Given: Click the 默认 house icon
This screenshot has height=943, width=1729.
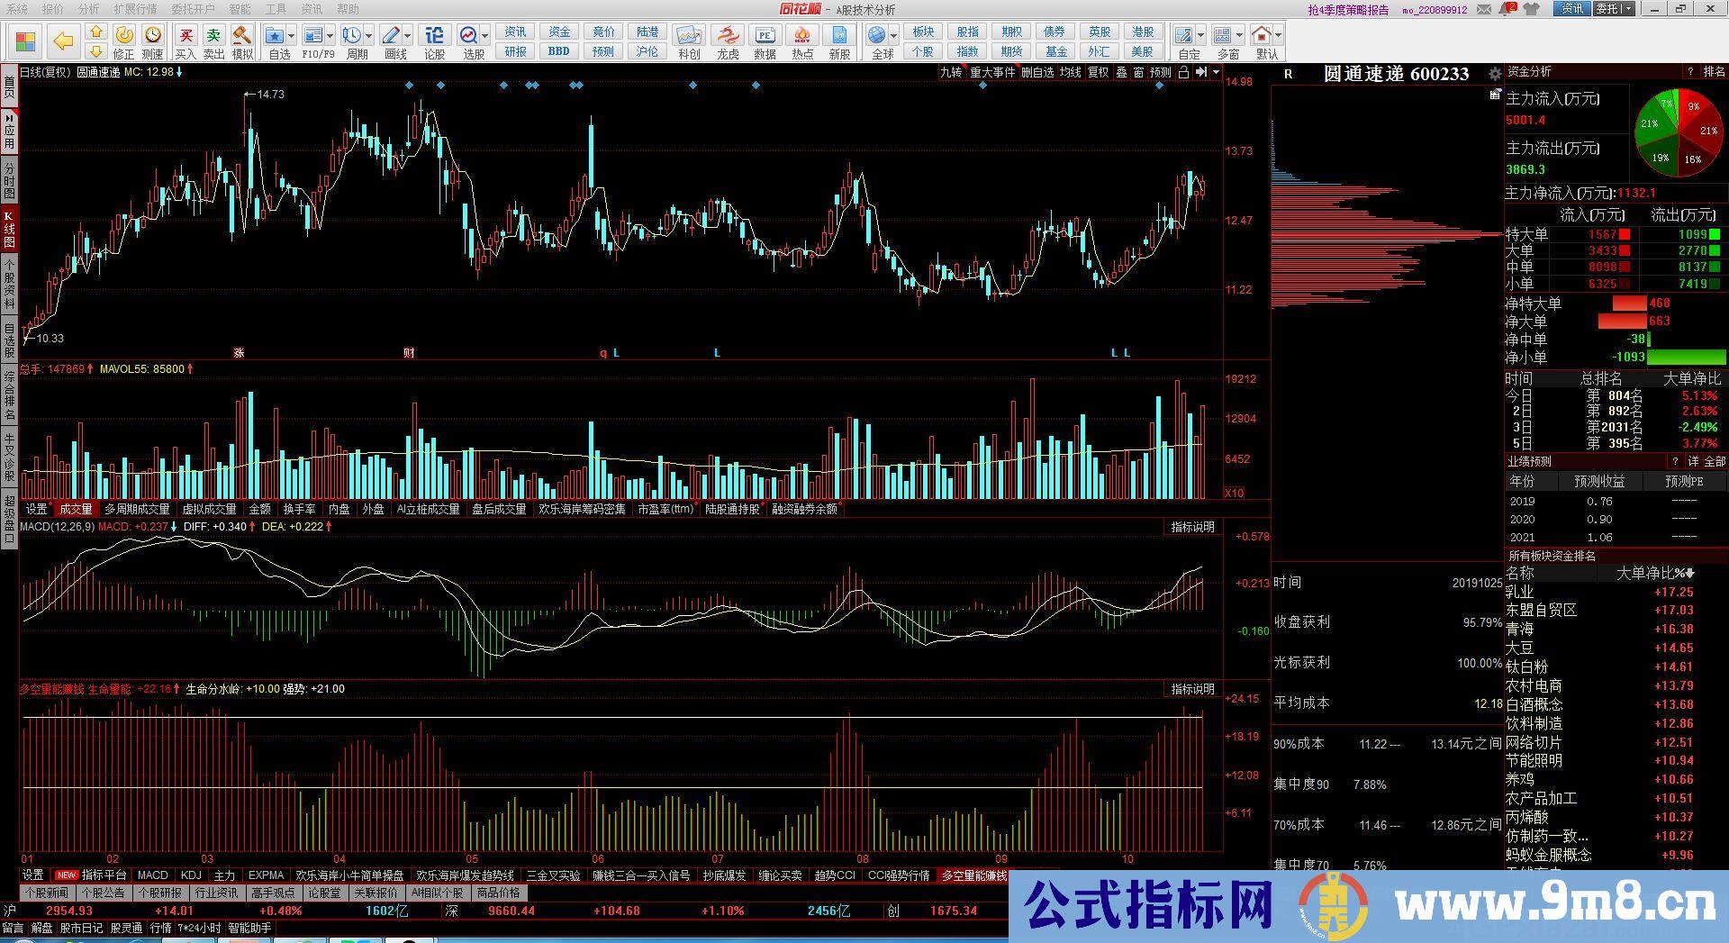Looking at the screenshot, I should (x=1262, y=35).
